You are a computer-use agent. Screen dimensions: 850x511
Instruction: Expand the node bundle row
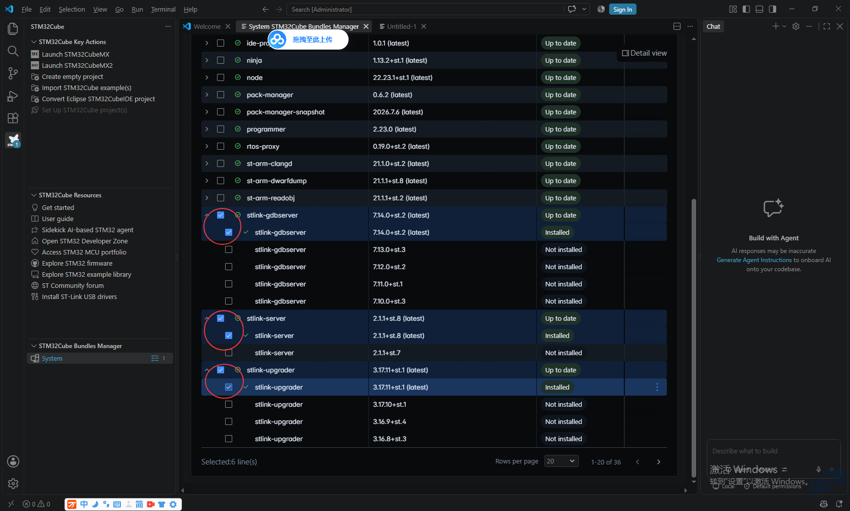[x=207, y=77]
